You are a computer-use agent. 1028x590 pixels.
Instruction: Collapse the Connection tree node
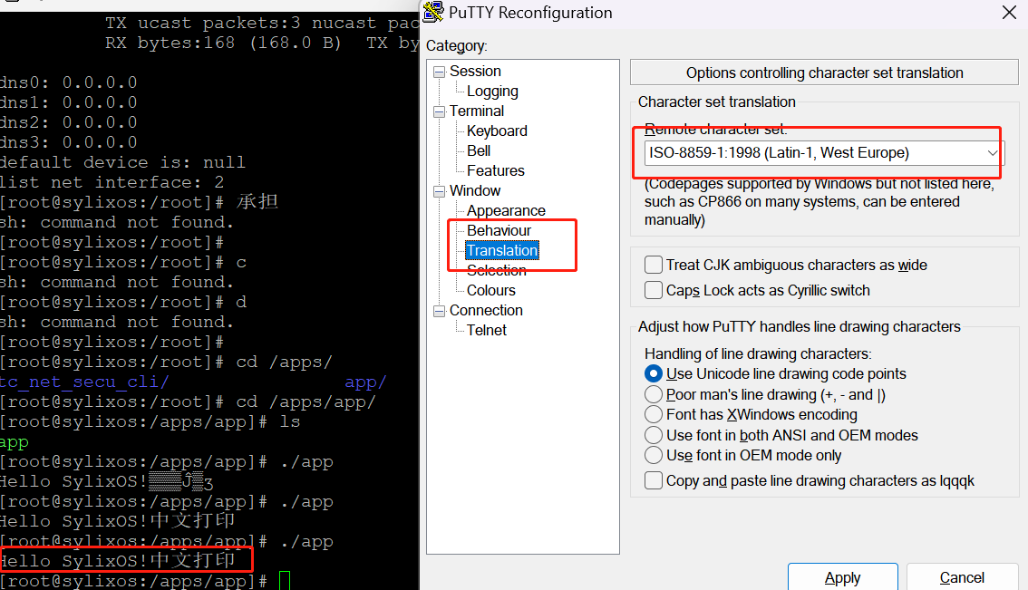point(439,312)
